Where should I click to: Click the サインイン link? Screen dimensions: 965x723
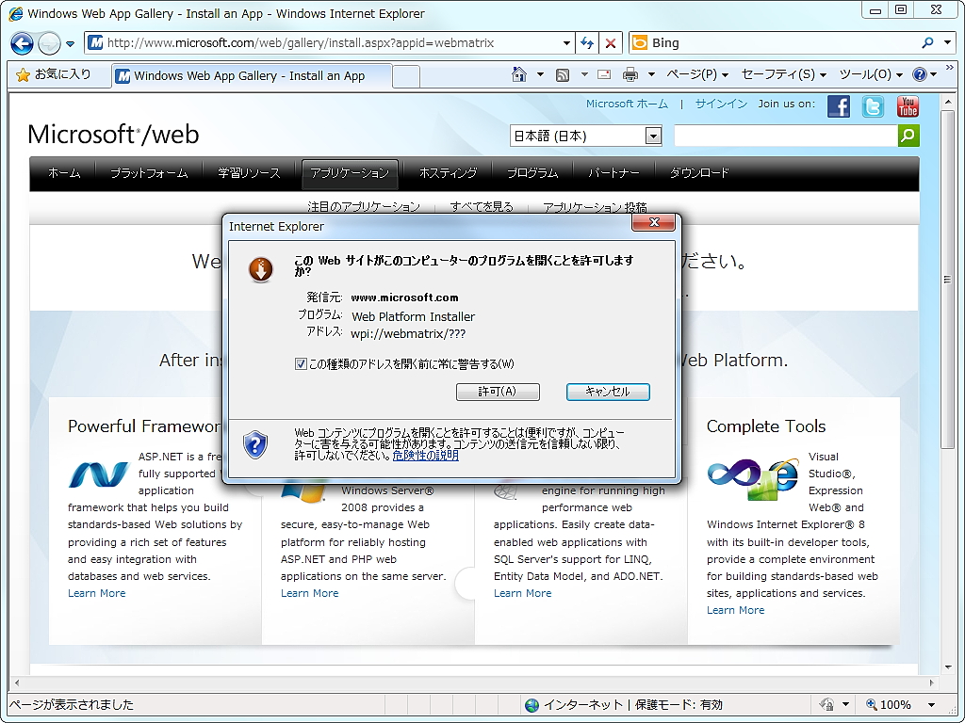[x=721, y=104]
